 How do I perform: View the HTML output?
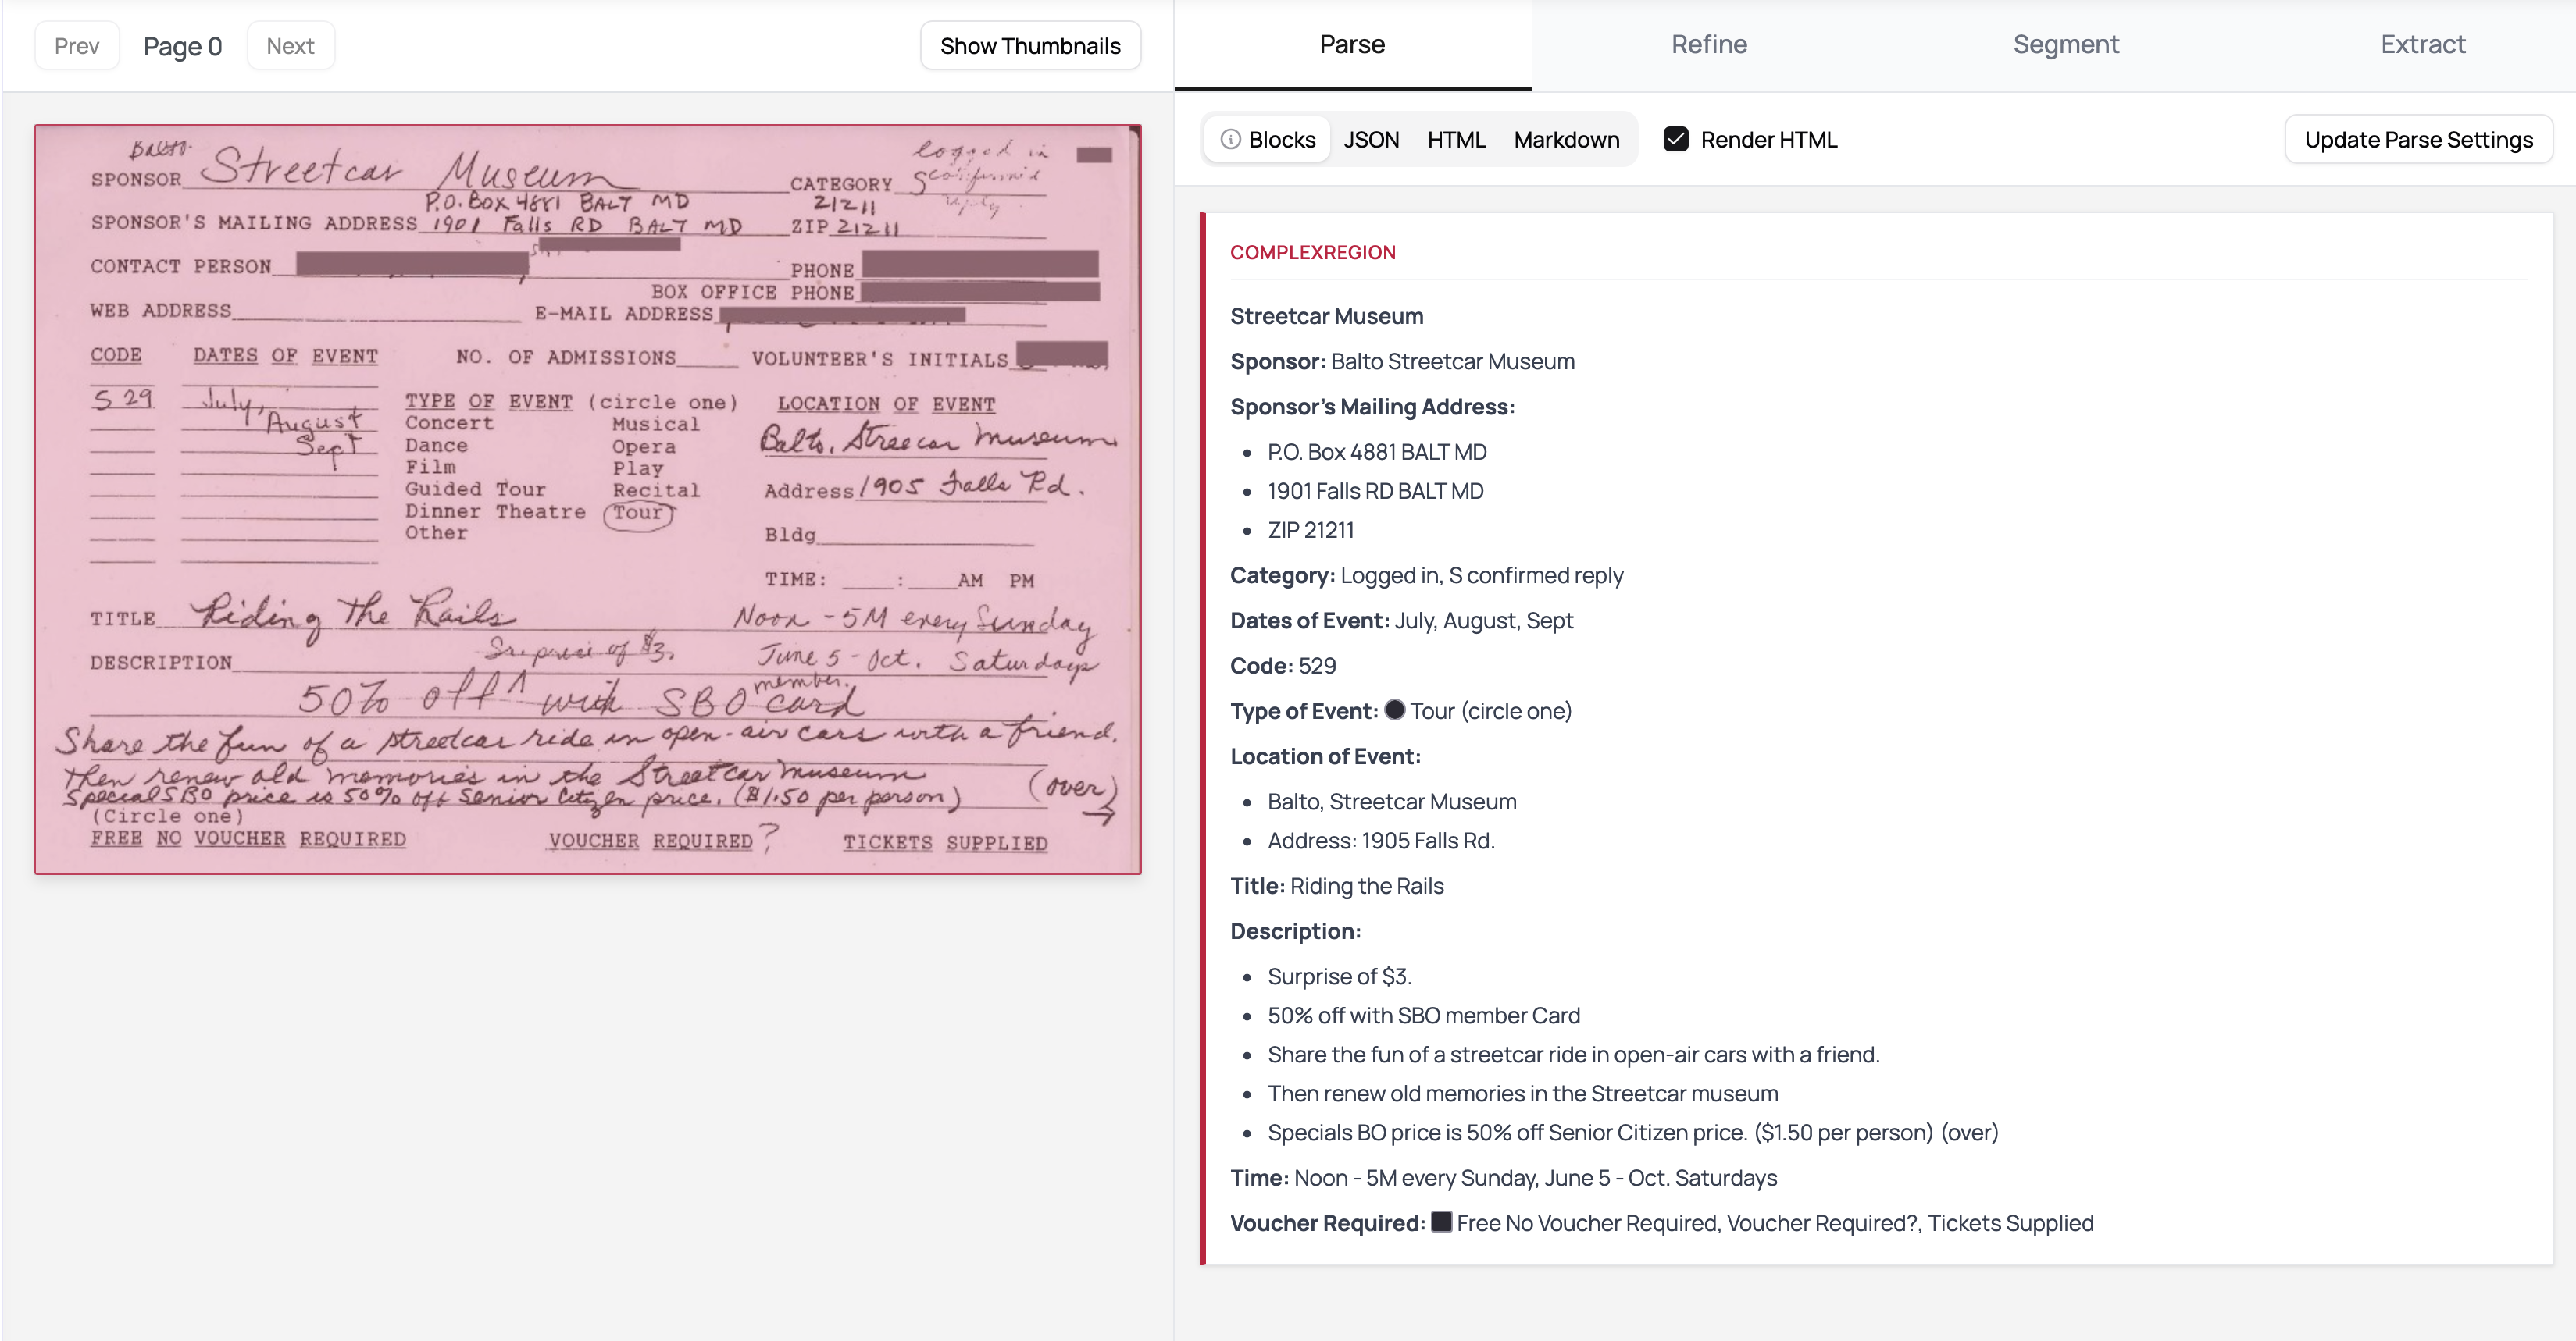coord(1456,140)
